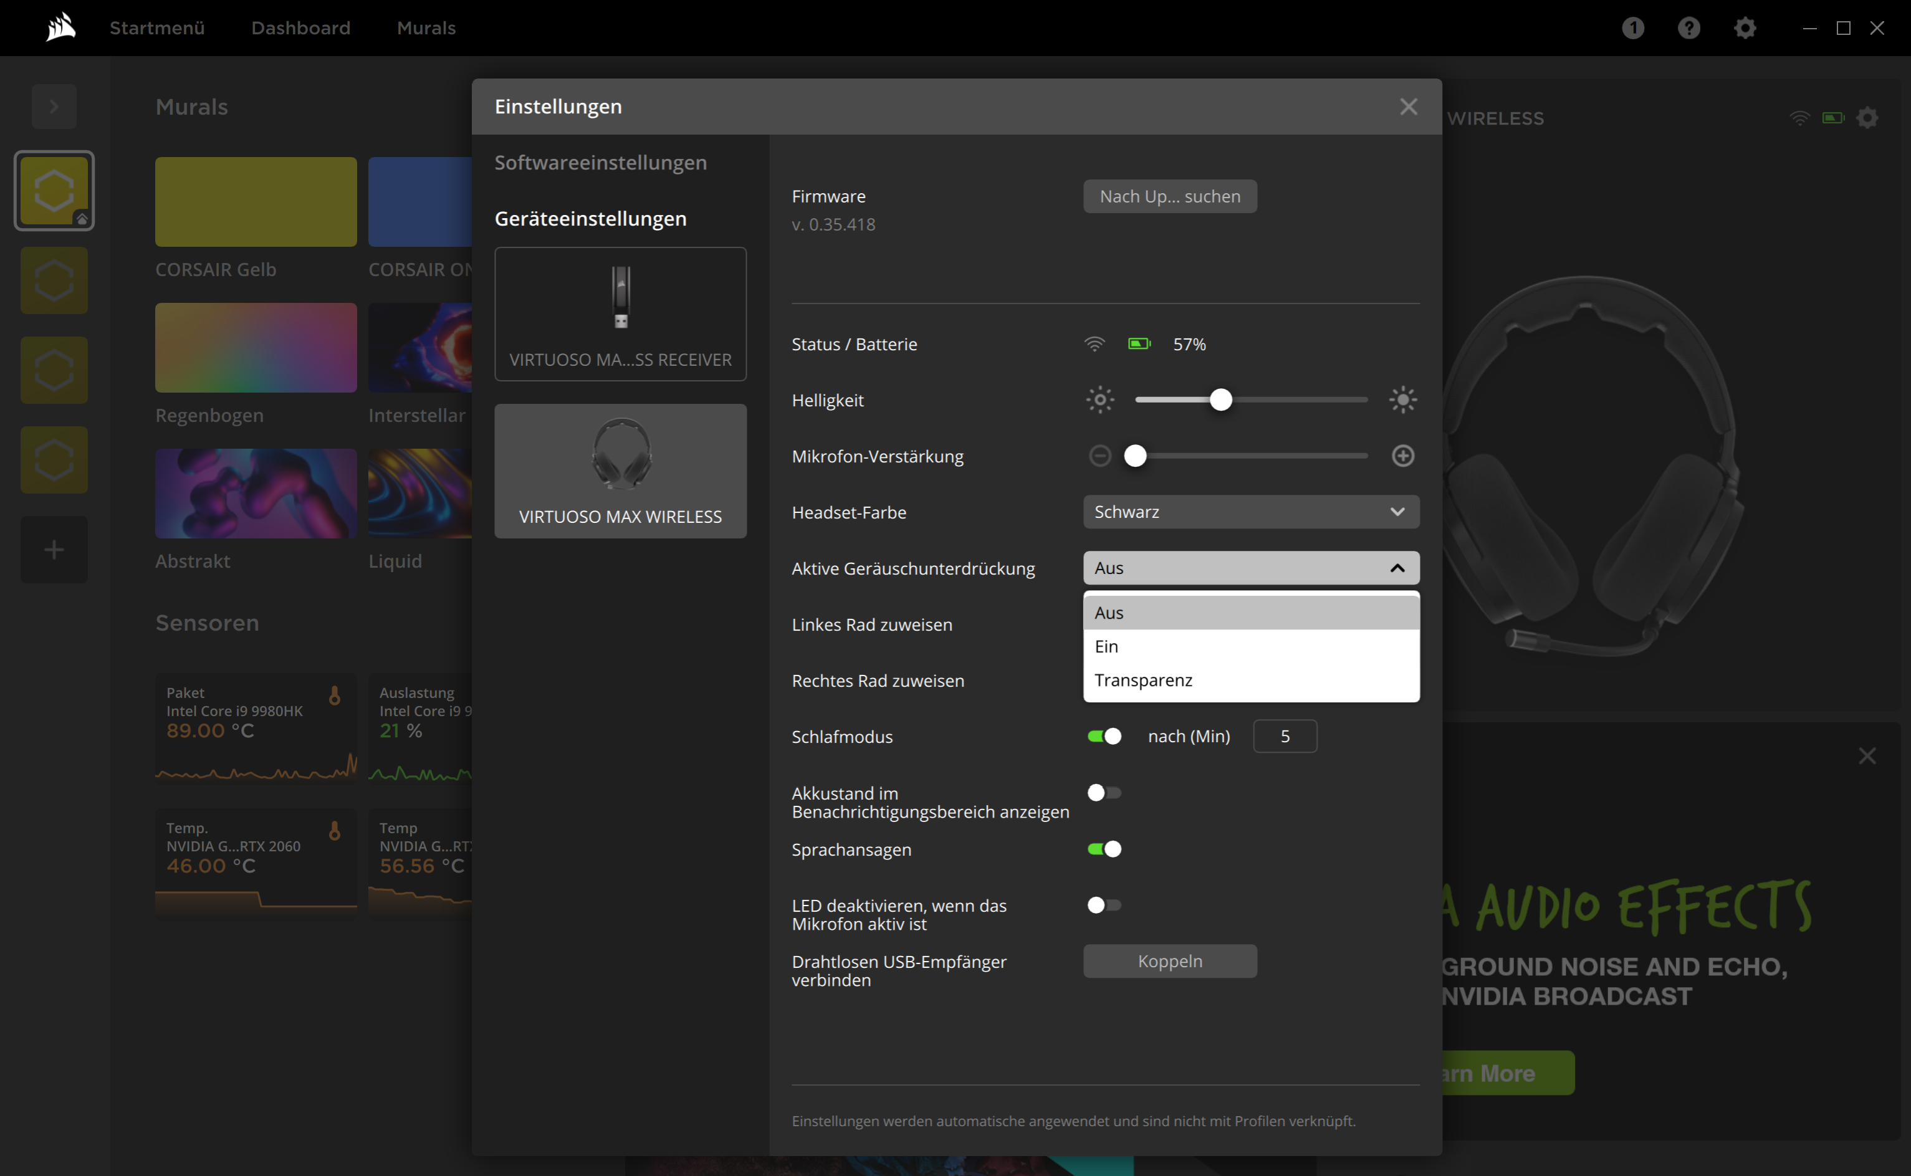Select the first highlighted profile icon in sidebar
Screen dimensions: 1911x1176
click(x=54, y=191)
